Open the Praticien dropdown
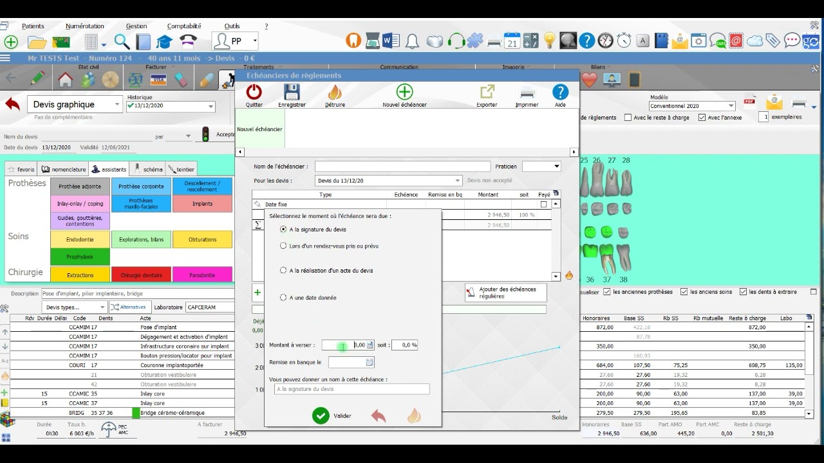This screenshot has width=824, height=463. 556,167
